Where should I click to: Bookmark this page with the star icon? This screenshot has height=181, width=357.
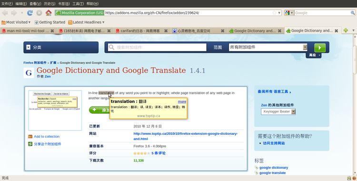274,13
